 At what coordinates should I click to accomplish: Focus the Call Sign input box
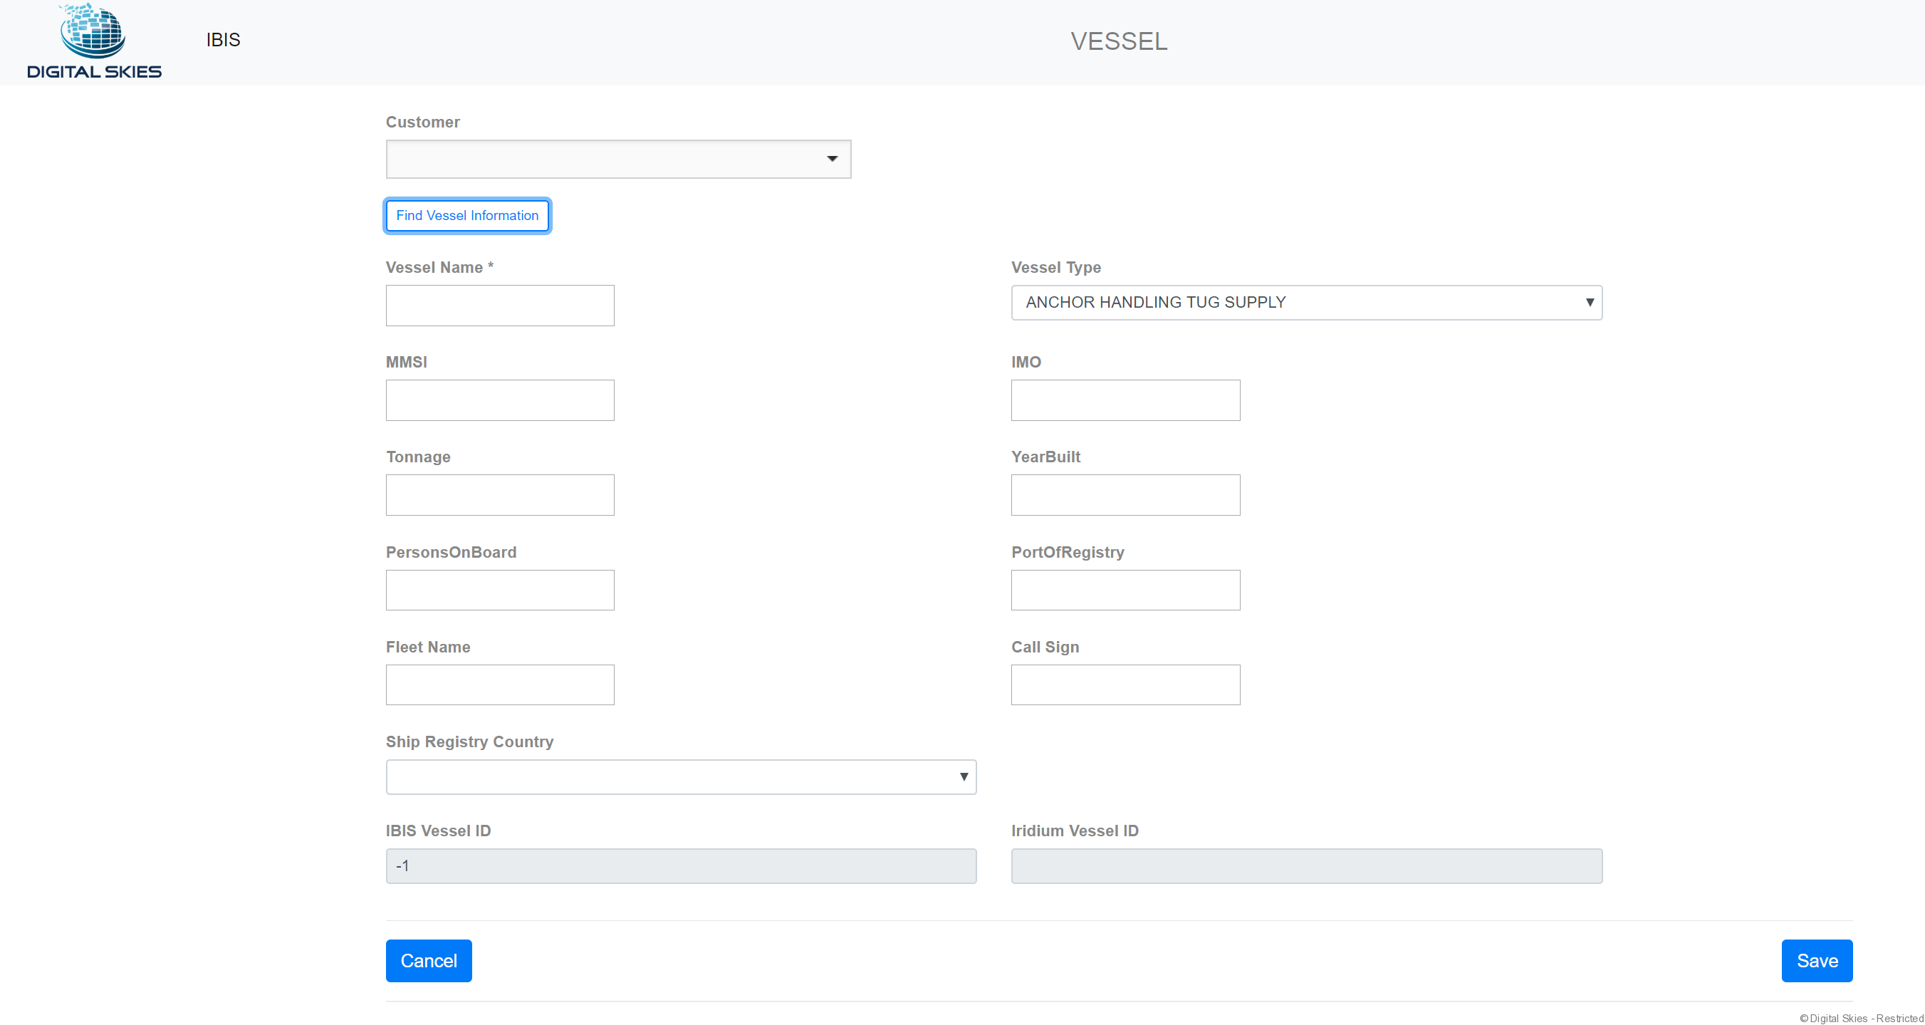click(x=1125, y=684)
